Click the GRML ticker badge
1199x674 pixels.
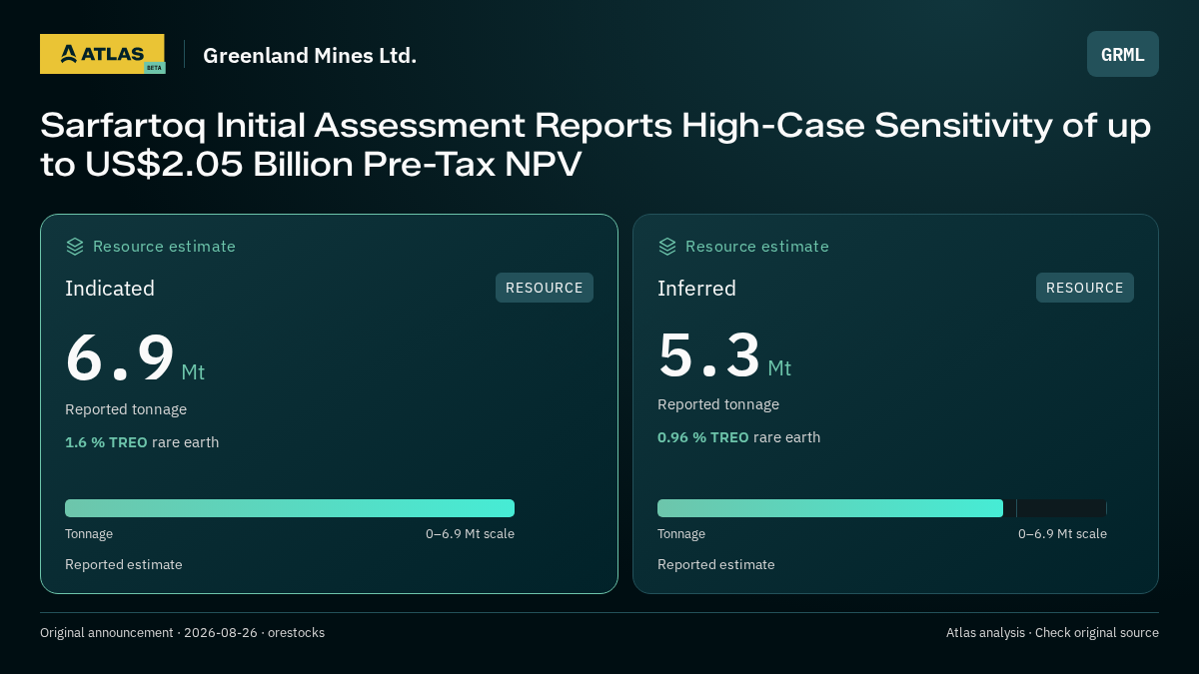(1123, 54)
